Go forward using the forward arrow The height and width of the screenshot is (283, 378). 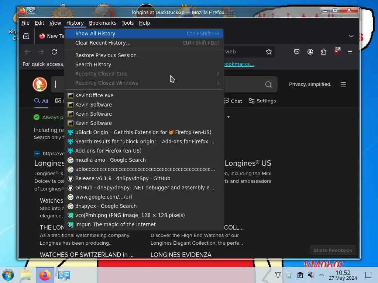pyautogui.click(x=41, y=52)
